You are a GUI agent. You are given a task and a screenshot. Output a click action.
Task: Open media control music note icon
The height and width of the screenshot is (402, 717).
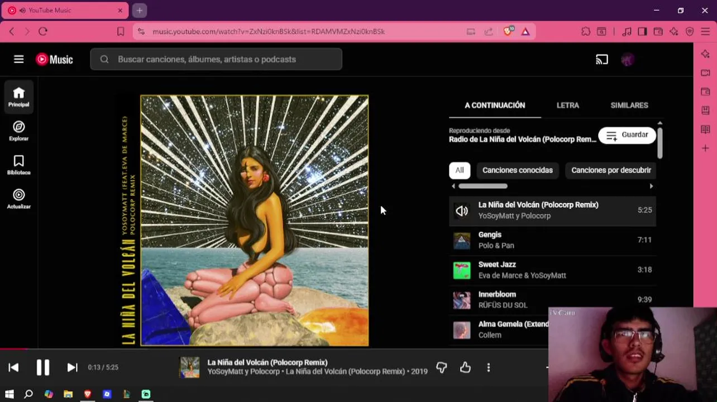tap(627, 32)
